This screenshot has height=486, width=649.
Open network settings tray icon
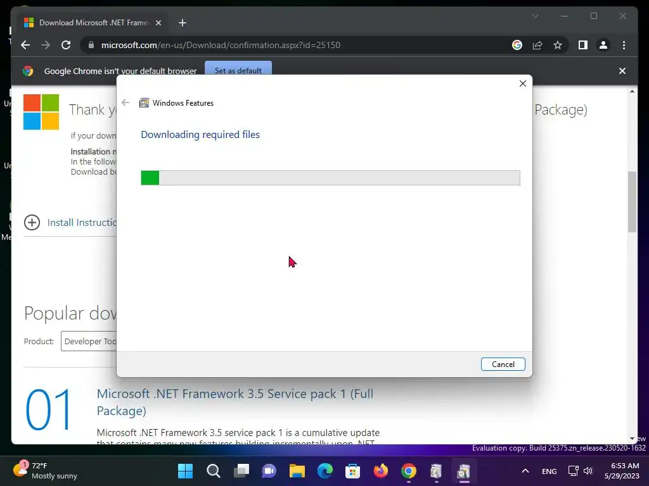click(x=573, y=471)
